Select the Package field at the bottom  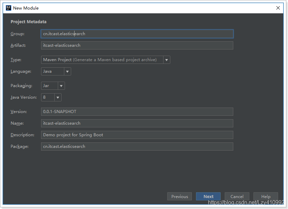[x=137, y=146]
